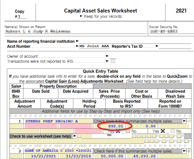Click the 'Social Security No.' label
This screenshot has width=194, height=159.
[x=164, y=27]
